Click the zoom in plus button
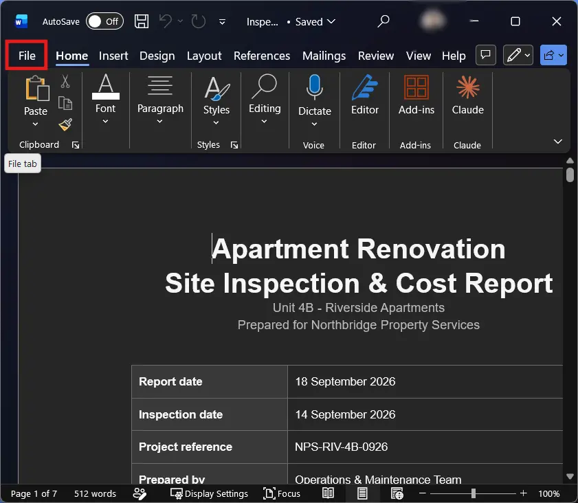 pyautogui.click(x=523, y=493)
